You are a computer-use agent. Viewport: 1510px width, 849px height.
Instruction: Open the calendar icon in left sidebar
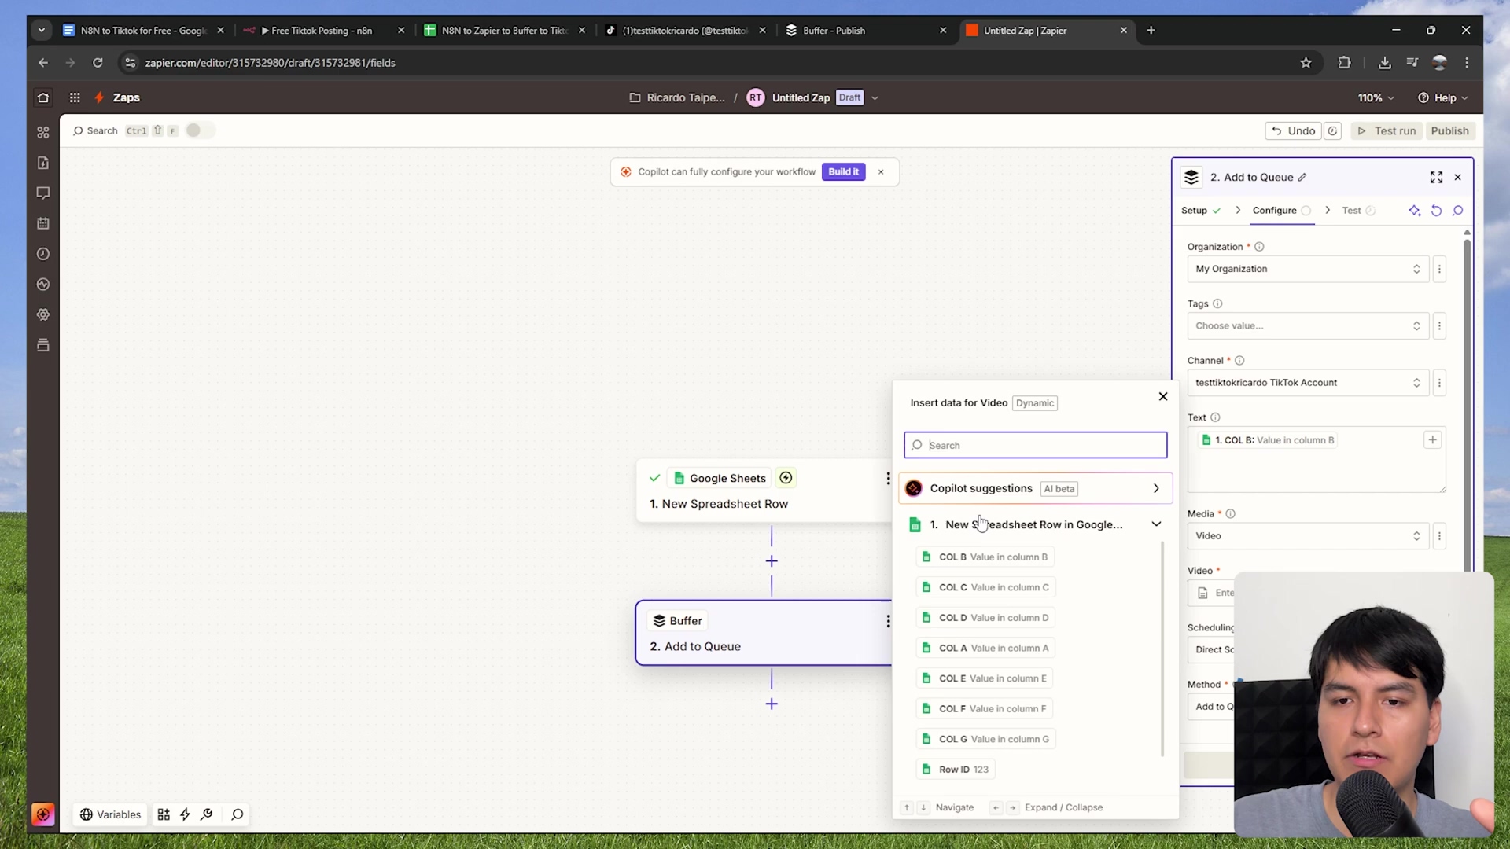[x=43, y=223]
